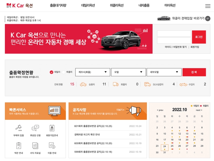This screenshot has height=161, width=214.
Task: Open notice 경매차량 차고지 확인 안내
Action: (87, 134)
